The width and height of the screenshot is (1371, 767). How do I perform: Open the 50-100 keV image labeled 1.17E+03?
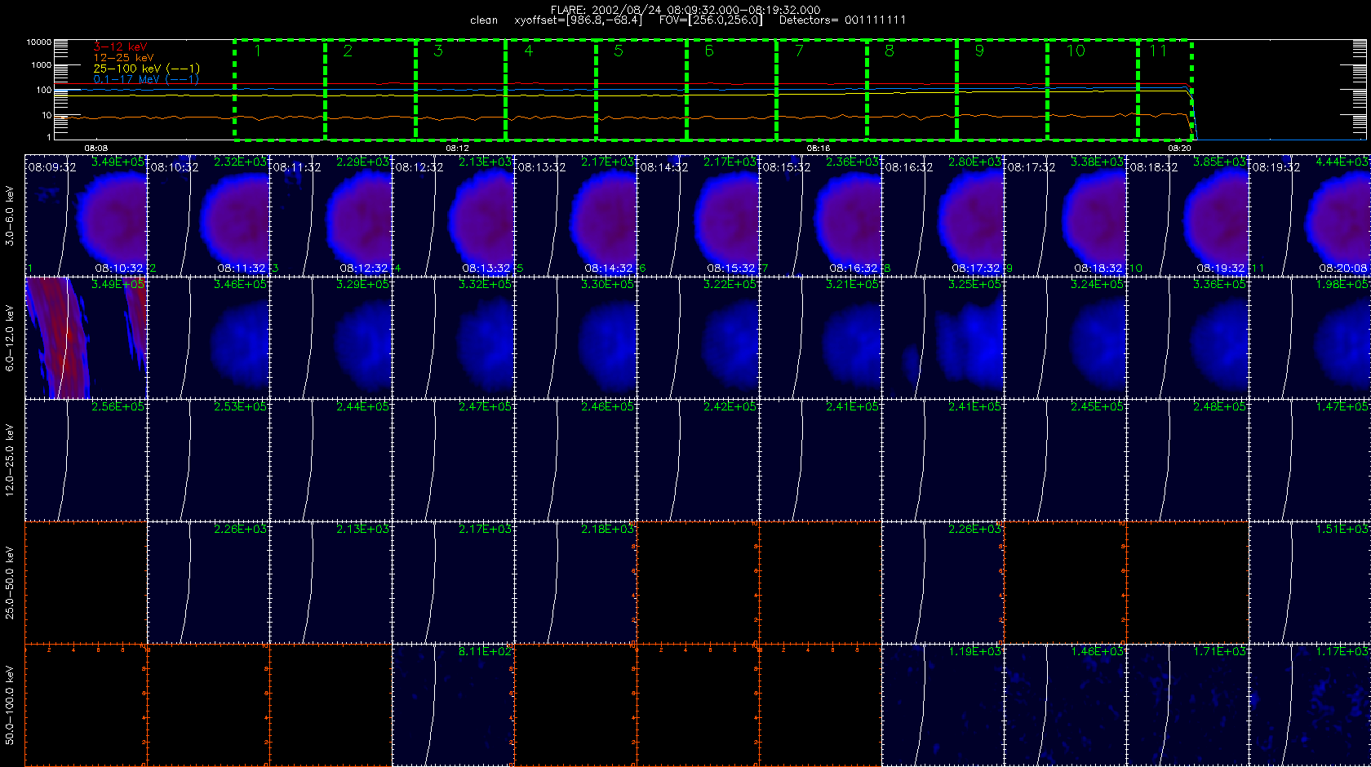click(x=1310, y=705)
